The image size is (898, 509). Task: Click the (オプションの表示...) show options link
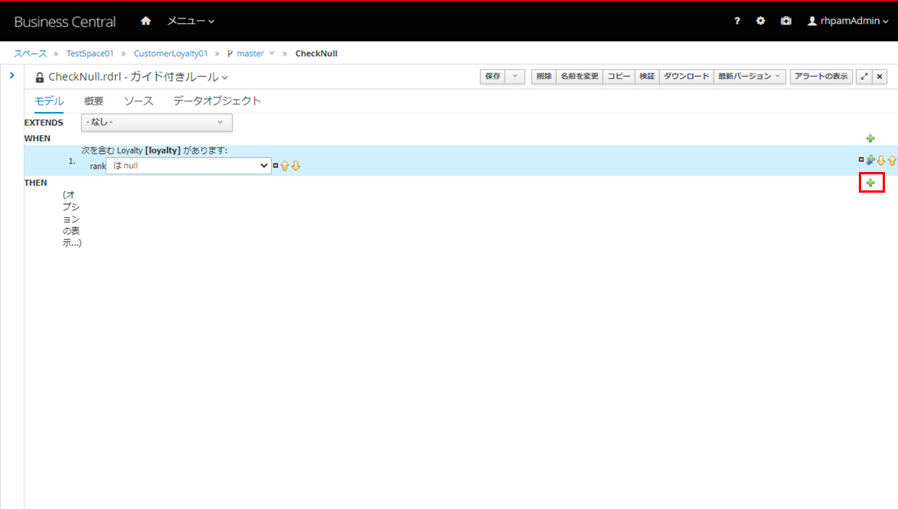click(x=72, y=219)
